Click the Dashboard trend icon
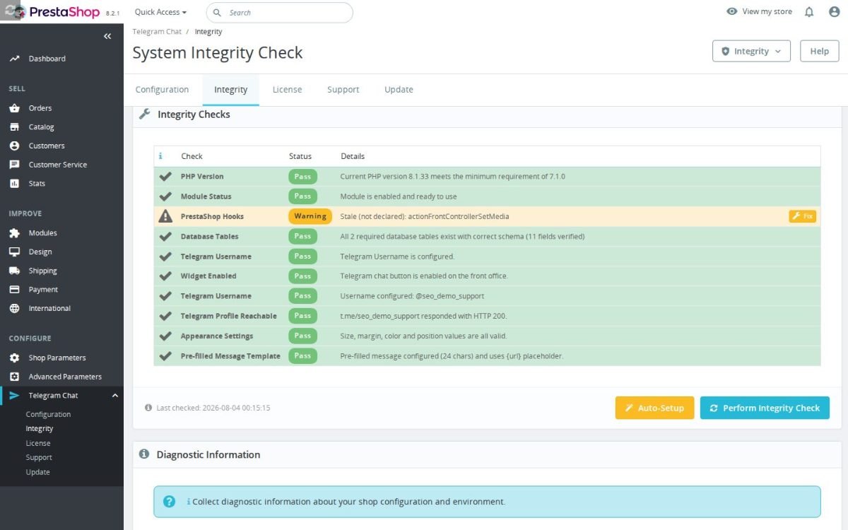The image size is (848, 530). [14, 59]
